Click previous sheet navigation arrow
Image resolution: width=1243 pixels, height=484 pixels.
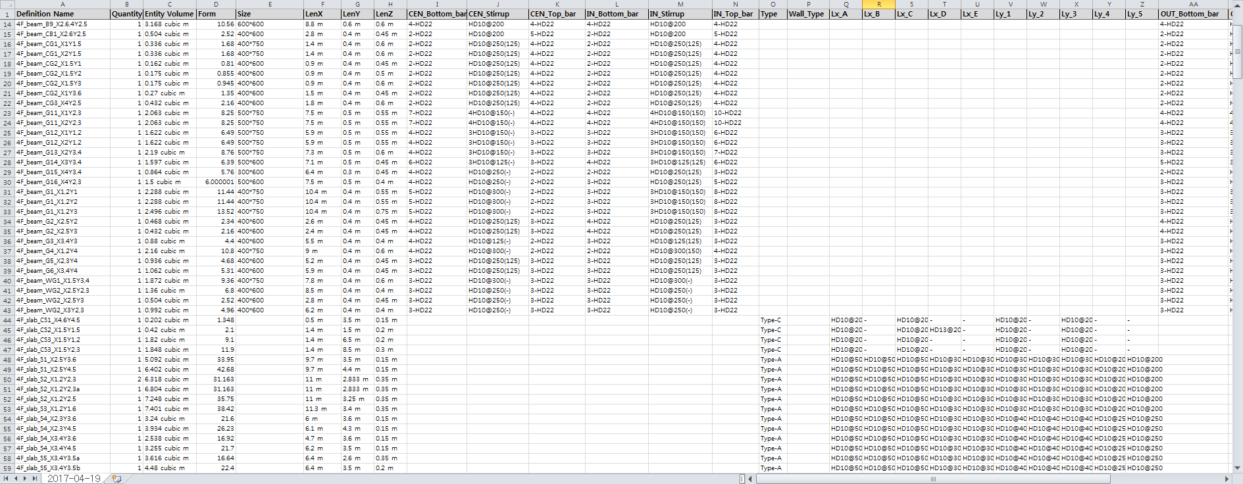coord(16,479)
